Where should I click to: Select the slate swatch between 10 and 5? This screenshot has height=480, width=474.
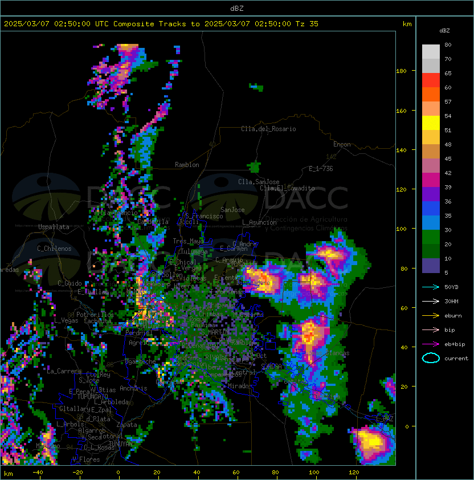431,266
